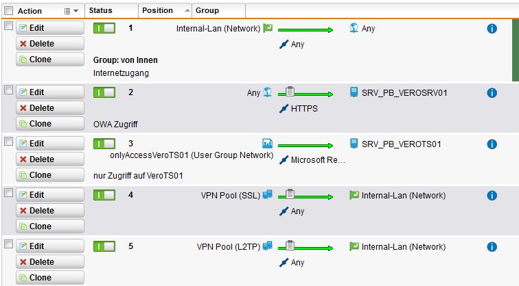Click user group network icon in rule 3
The image size is (519, 286).
click(268, 143)
